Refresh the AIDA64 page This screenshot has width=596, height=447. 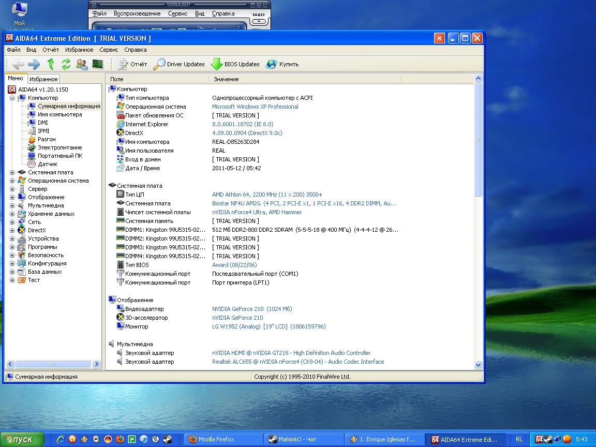click(66, 64)
